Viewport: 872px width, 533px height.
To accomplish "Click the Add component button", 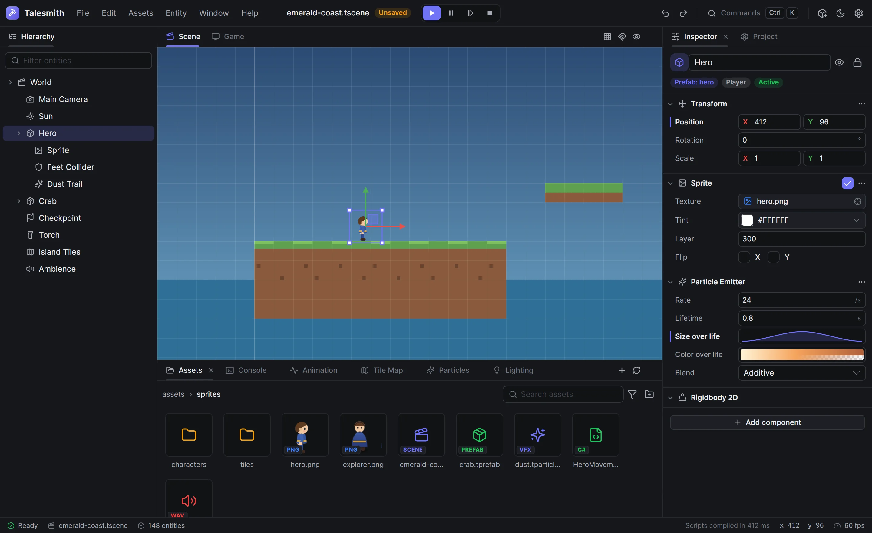I will (x=767, y=422).
